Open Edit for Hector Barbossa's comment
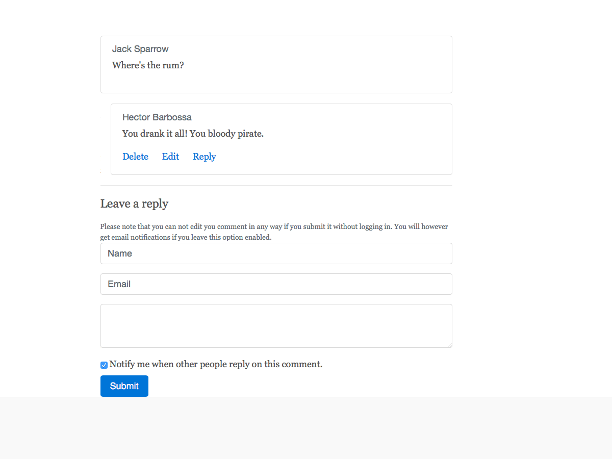Screen dimensions: 612x459 point(170,157)
